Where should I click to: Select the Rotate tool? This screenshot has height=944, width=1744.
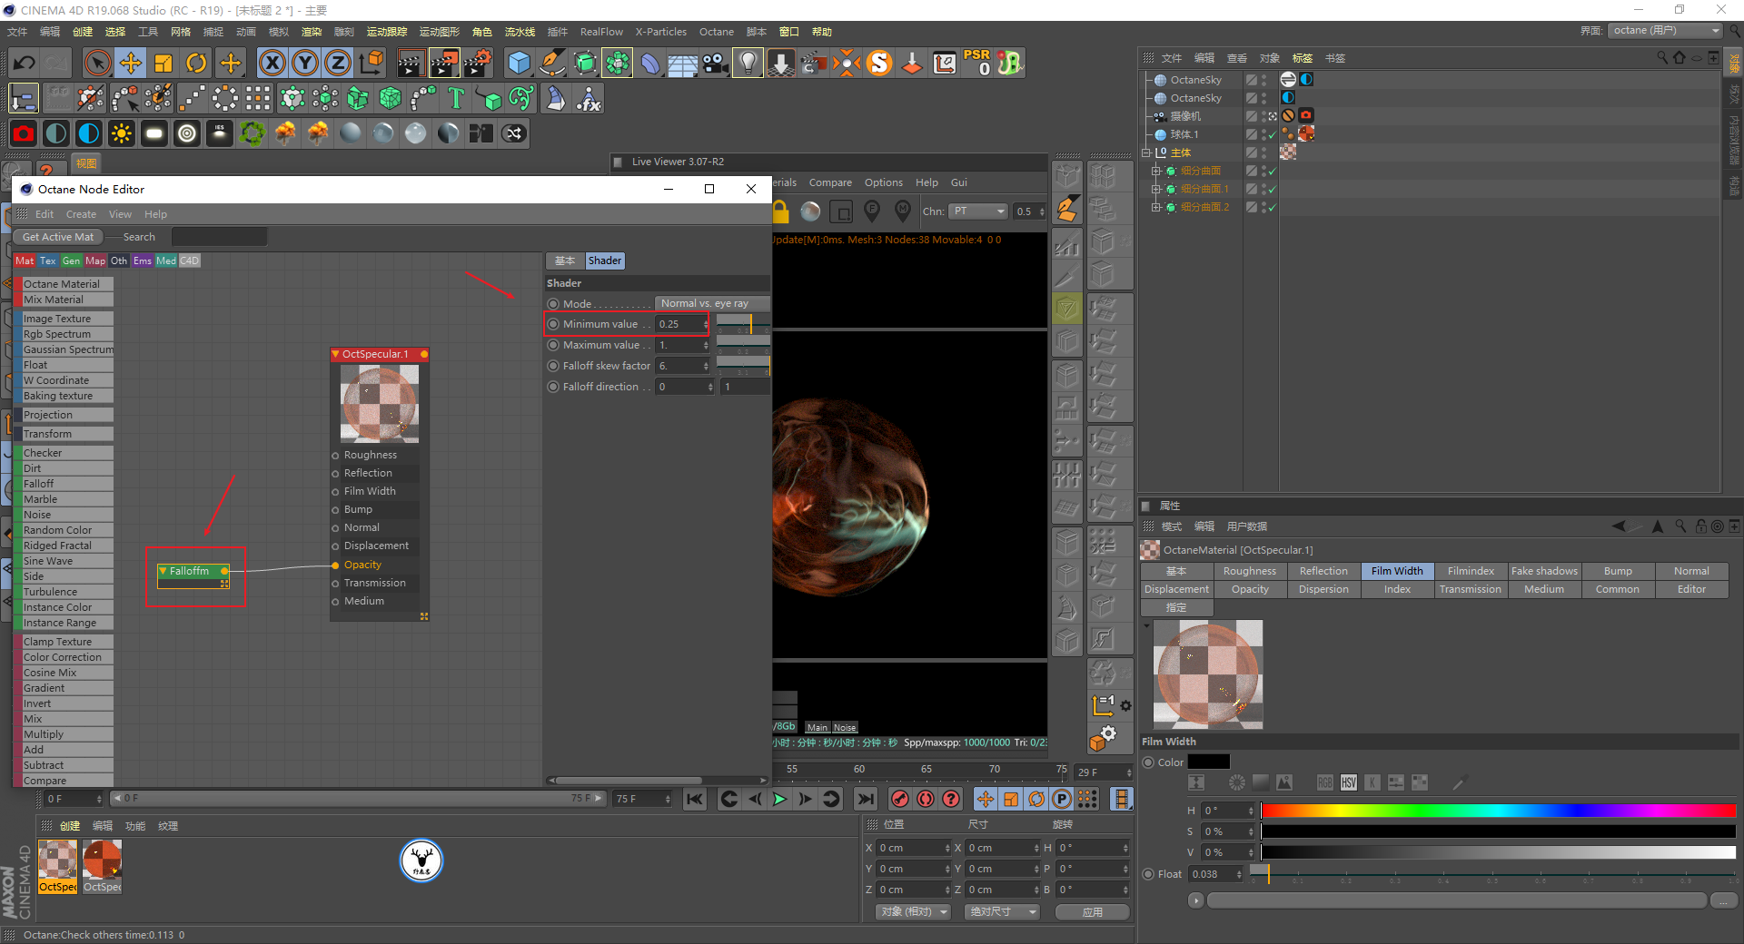coord(196,63)
